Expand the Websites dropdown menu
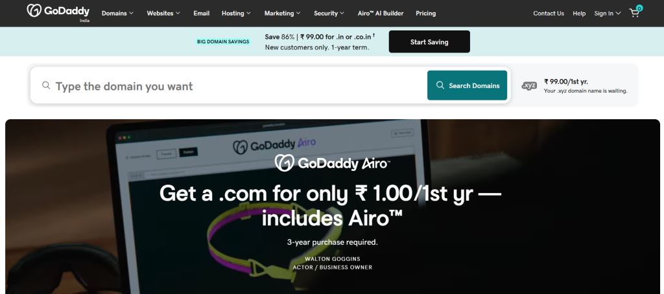The width and height of the screenshot is (664, 294). [x=163, y=13]
